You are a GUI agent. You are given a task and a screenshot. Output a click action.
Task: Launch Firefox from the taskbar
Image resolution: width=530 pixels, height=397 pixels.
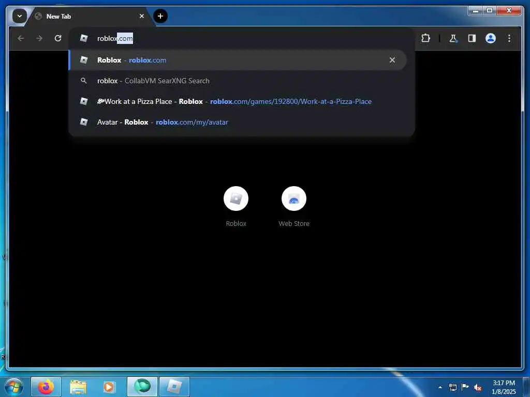(x=46, y=387)
